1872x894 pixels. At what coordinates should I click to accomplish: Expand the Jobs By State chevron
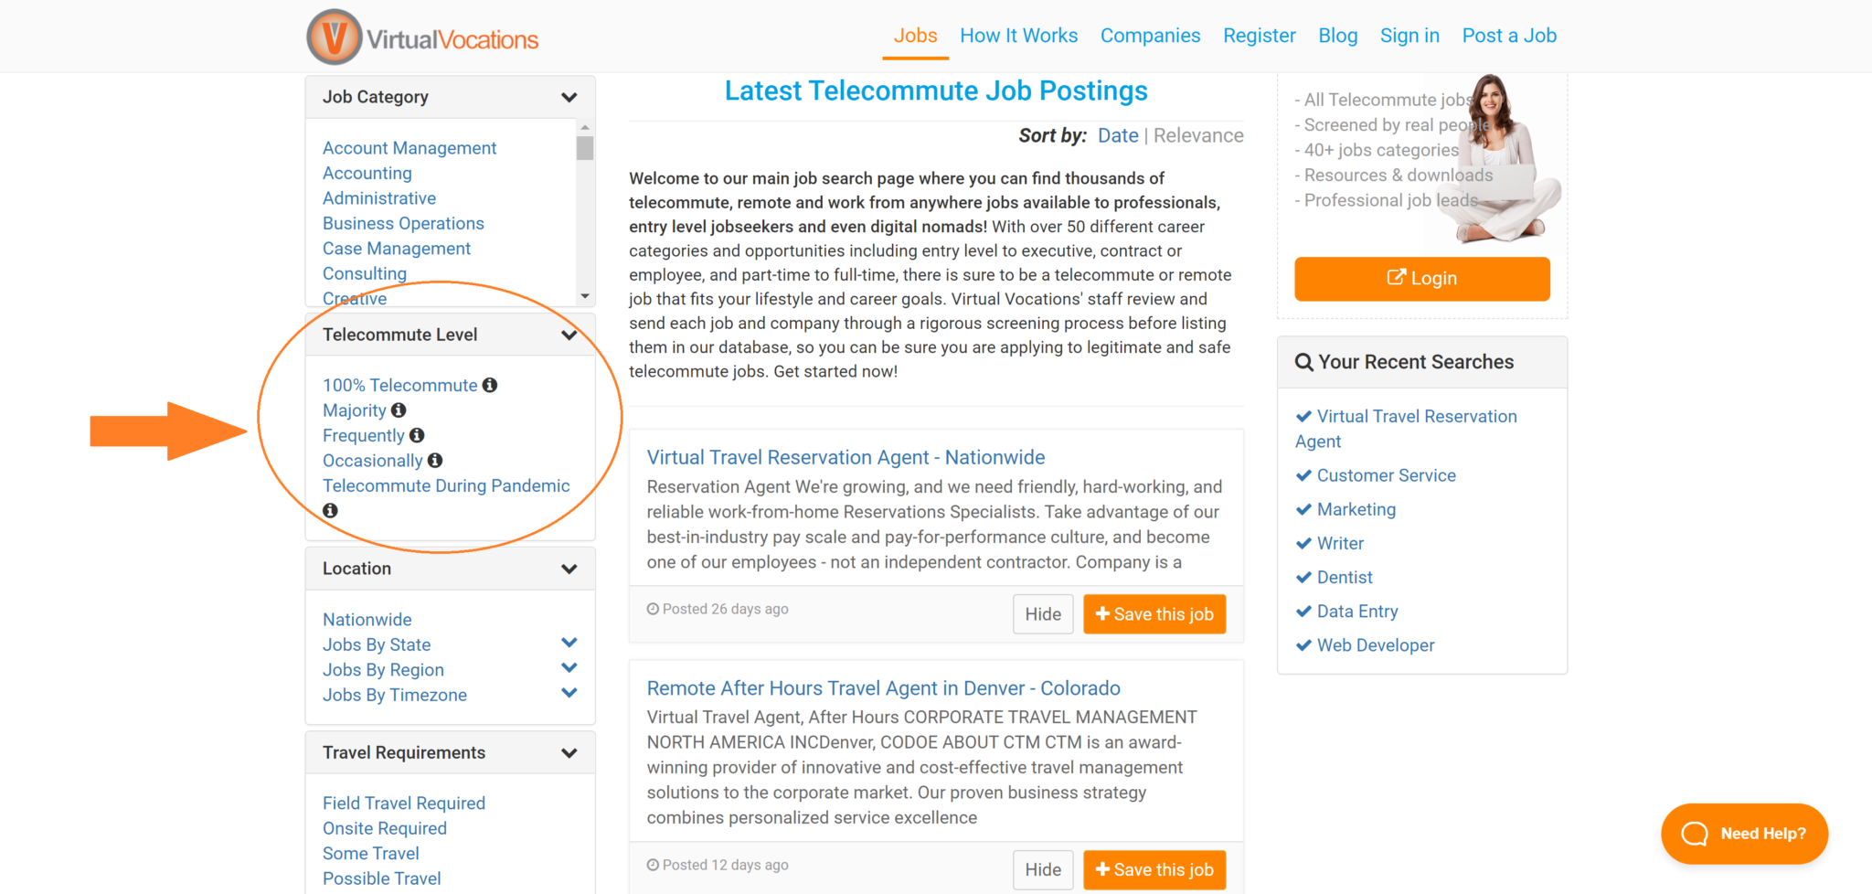[x=569, y=643]
